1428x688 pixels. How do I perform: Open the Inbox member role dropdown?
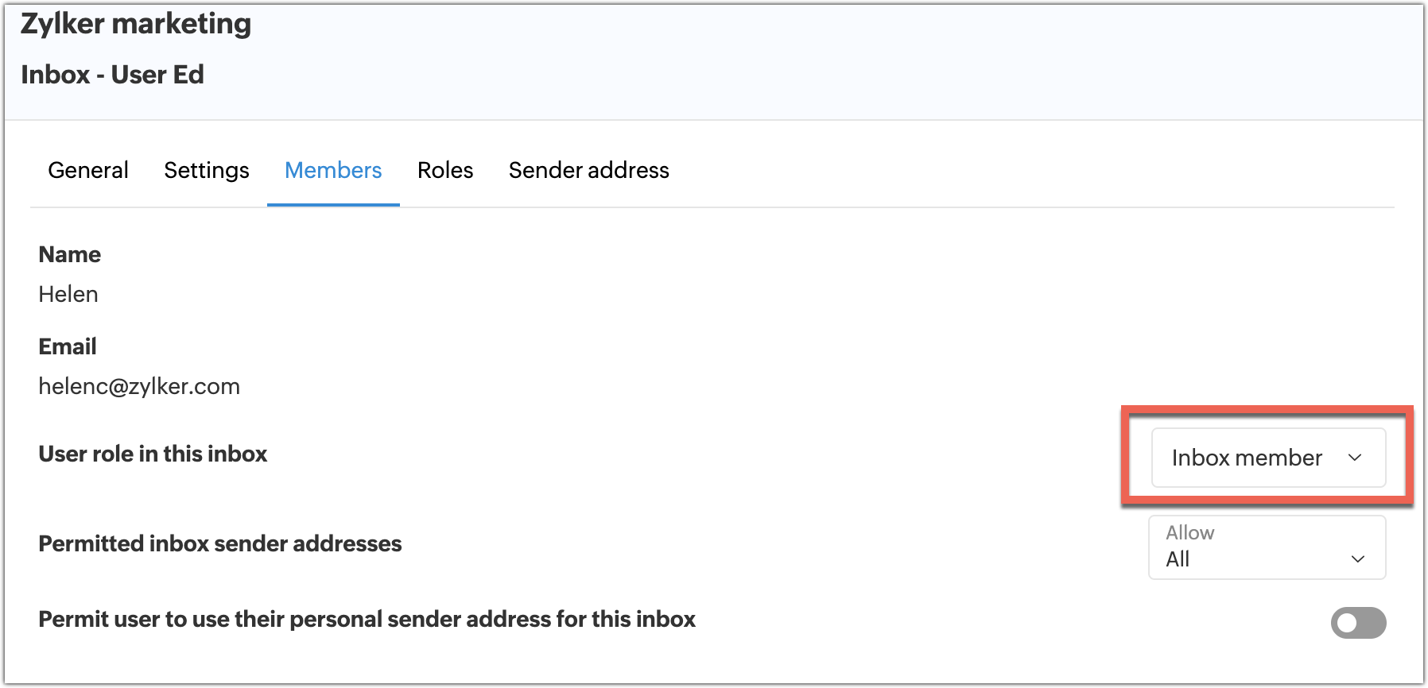[x=1247, y=458]
